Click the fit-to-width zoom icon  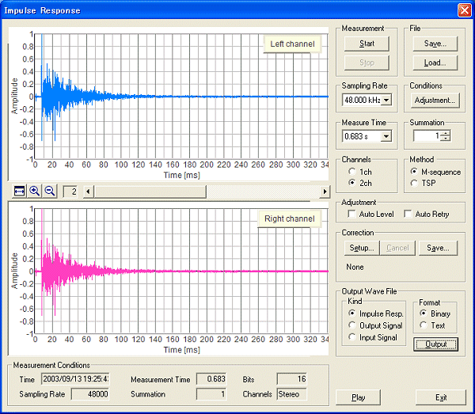pos(19,192)
